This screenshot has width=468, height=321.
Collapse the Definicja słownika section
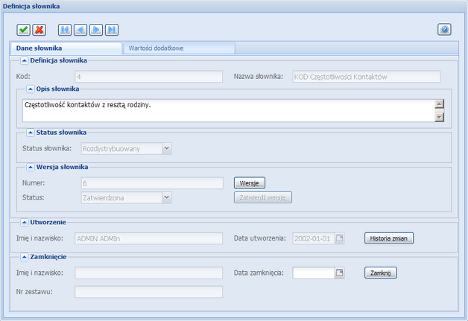coord(24,60)
